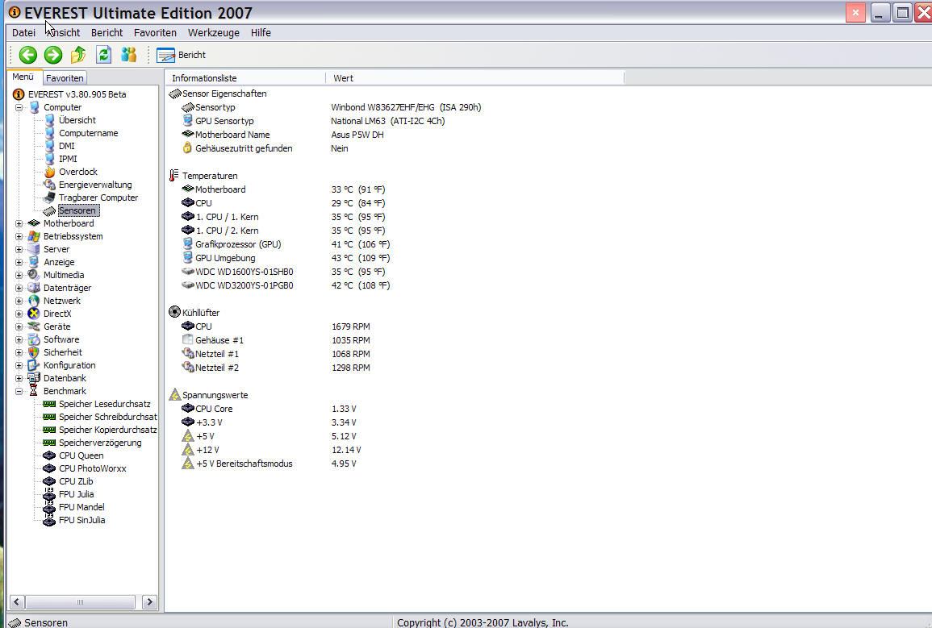Click the Refresh toolbar icon

(x=103, y=55)
